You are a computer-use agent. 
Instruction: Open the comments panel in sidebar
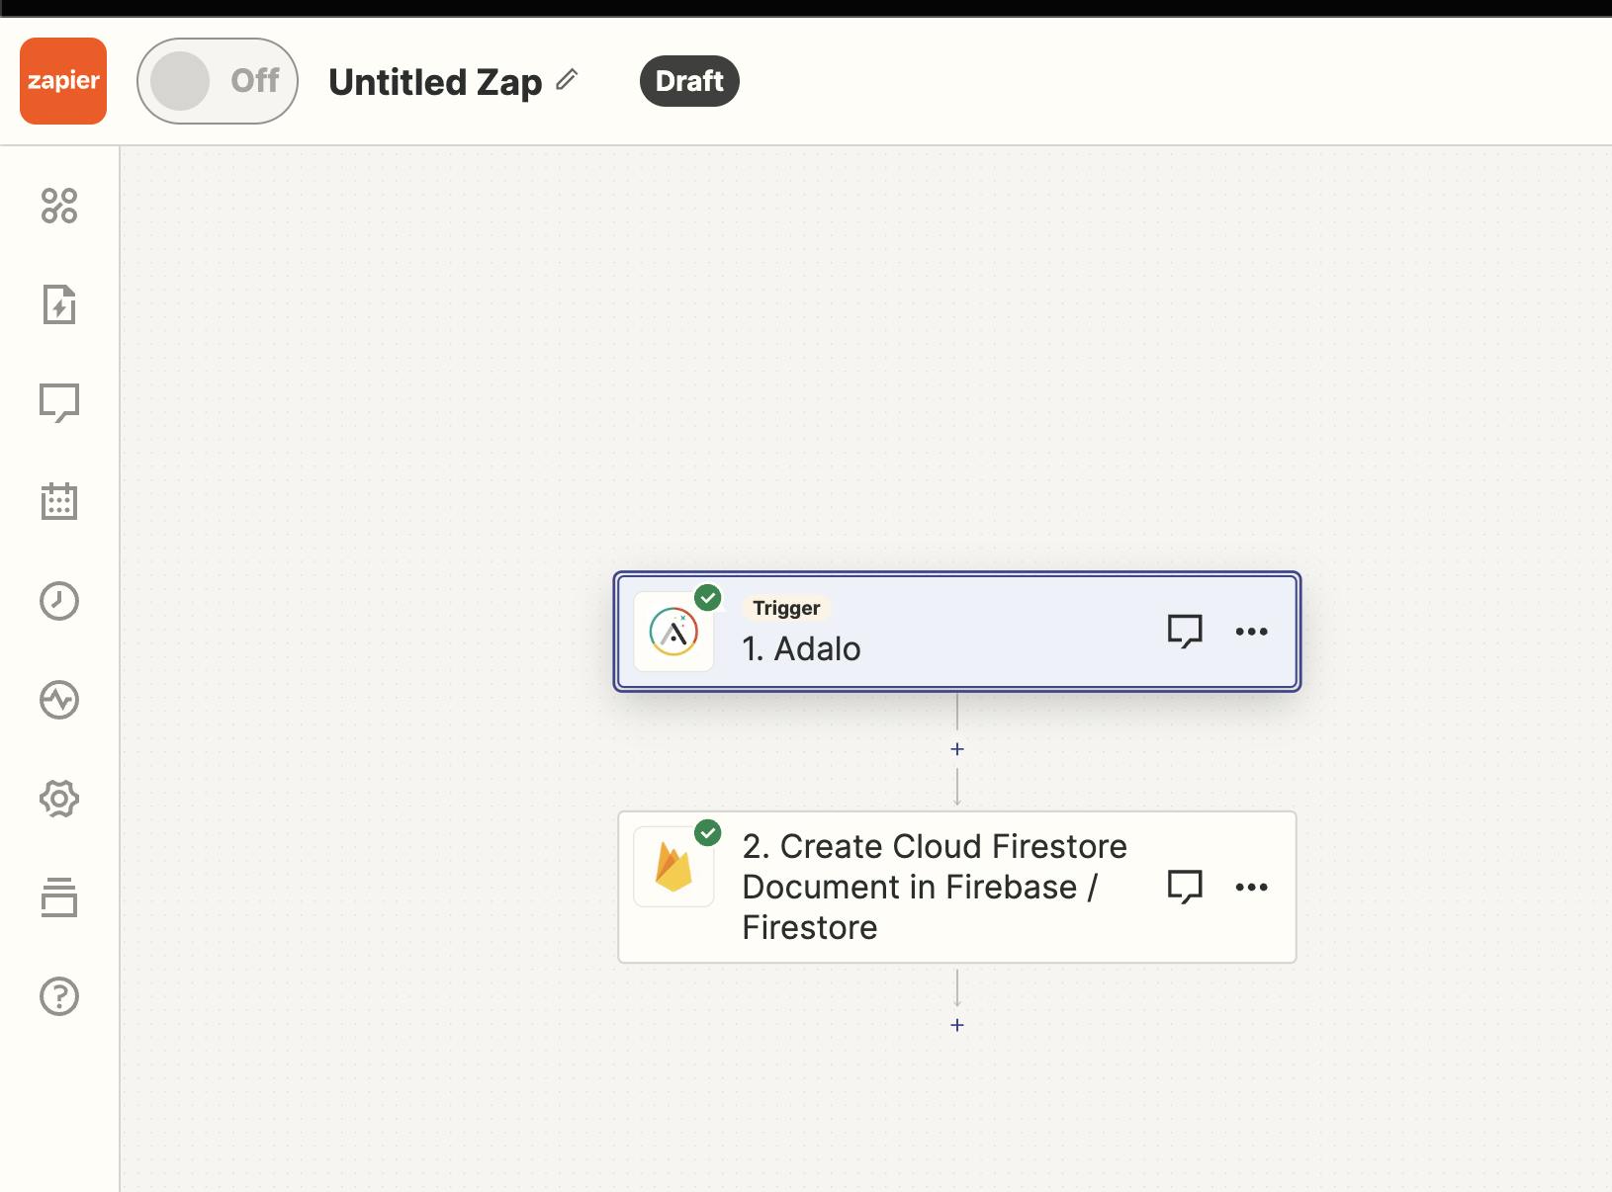[59, 402]
